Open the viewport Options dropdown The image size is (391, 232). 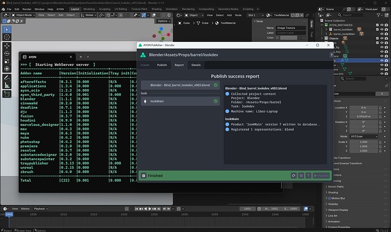click(x=164, y=21)
